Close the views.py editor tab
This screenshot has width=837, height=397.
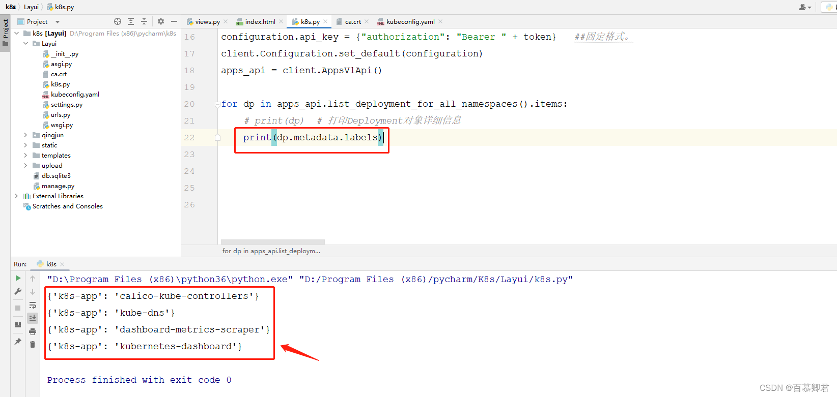coord(226,21)
